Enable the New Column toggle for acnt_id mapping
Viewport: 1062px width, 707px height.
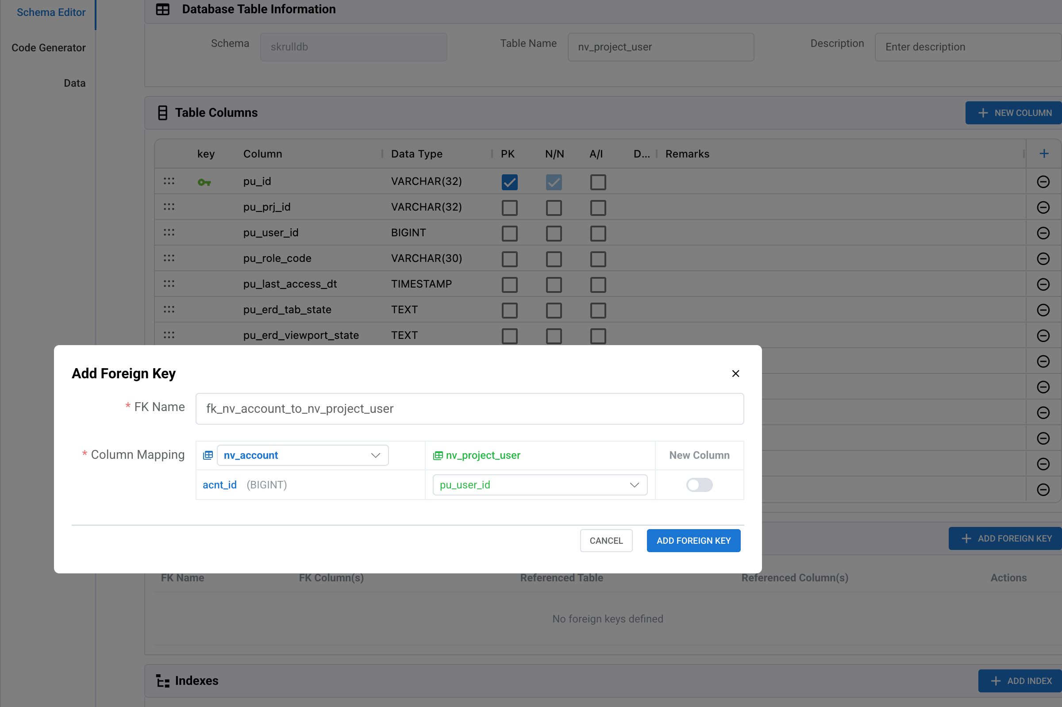click(699, 485)
